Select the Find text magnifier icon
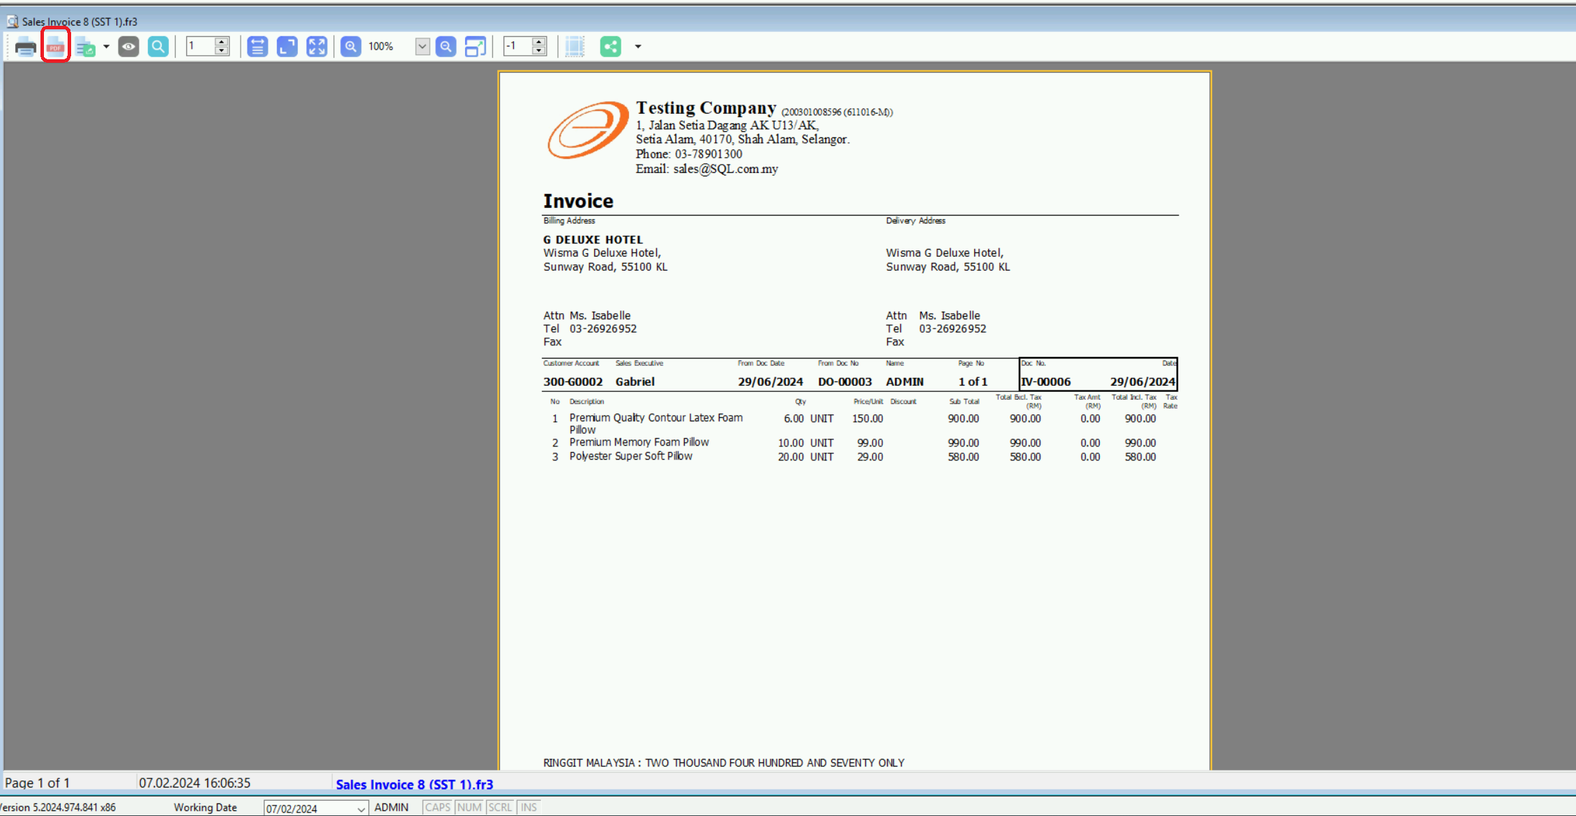 (x=158, y=46)
